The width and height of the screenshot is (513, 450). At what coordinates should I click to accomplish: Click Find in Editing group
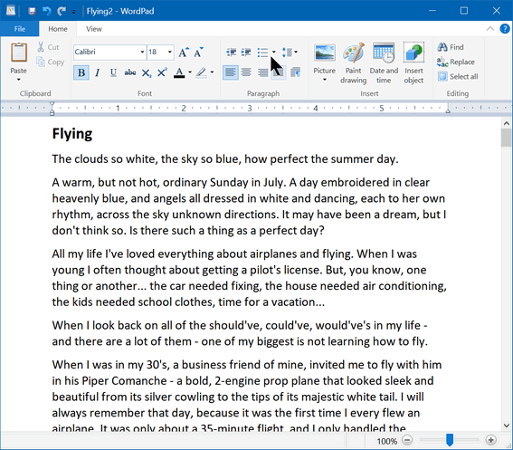coord(451,47)
